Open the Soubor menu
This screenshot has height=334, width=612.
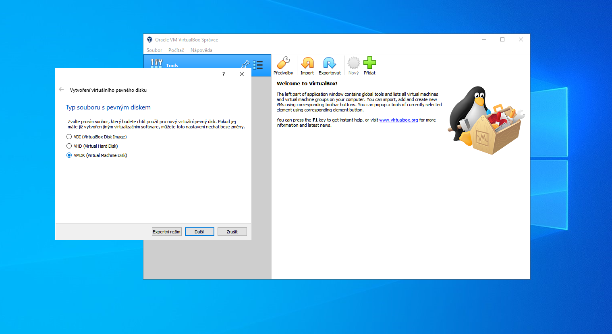[x=154, y=50]
